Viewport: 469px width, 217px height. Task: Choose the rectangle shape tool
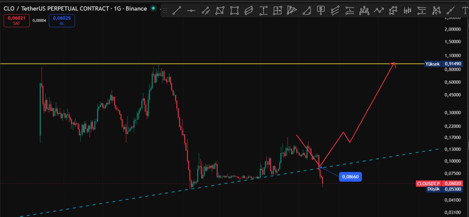(234, 11)
